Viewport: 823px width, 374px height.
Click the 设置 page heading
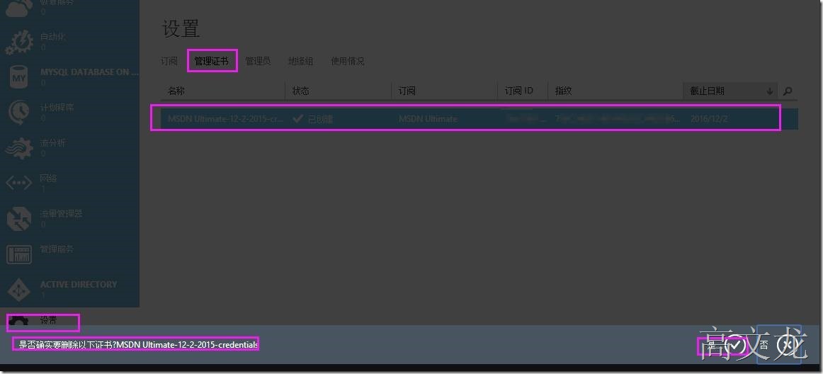(181, 28)
